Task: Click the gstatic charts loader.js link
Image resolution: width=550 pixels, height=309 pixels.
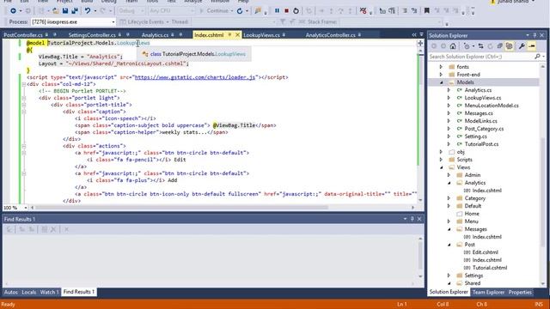Action: click(x=195, y=77)
